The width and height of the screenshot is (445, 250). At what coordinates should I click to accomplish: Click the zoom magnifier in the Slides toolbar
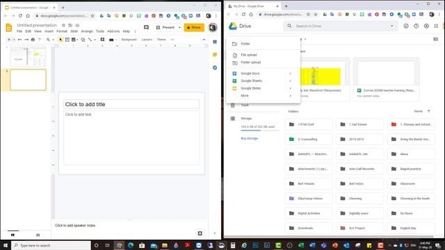48,40
